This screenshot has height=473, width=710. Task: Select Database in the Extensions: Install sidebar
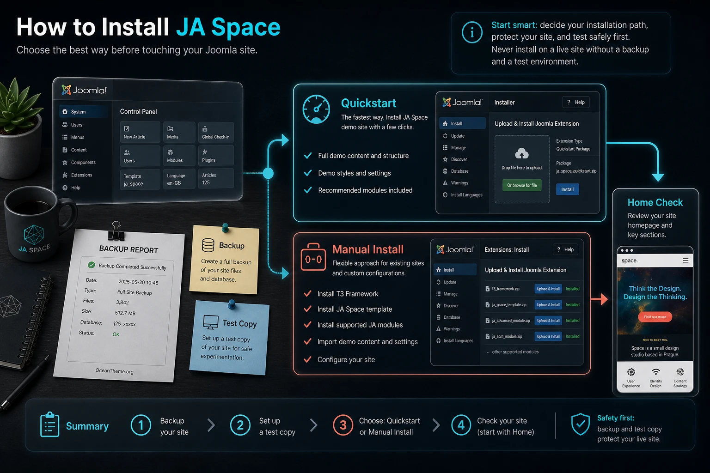(x=448, y=317)
